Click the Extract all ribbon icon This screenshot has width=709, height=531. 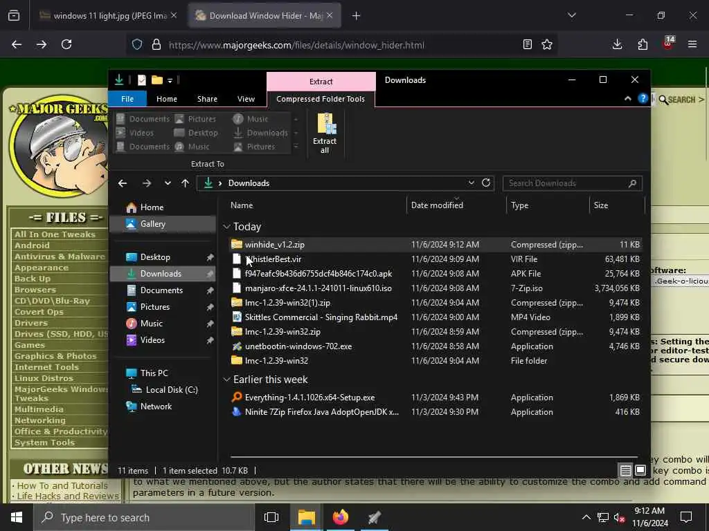point(325,133)
